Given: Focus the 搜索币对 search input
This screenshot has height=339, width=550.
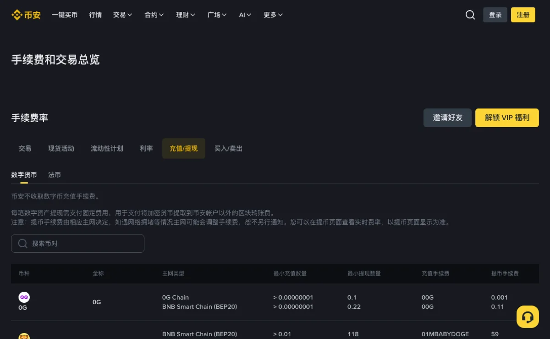Looking at the screenshot, I should pos(77,244).
